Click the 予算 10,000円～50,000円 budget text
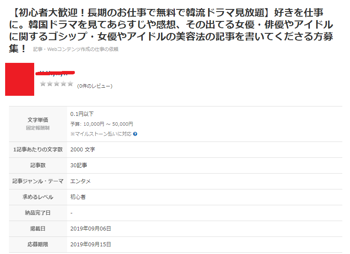Viewport: 350px width, 254px height. click(x=102, y=124)
